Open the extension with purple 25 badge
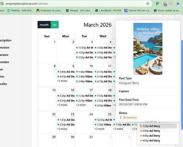183x147 pixels. coord(165,4)
